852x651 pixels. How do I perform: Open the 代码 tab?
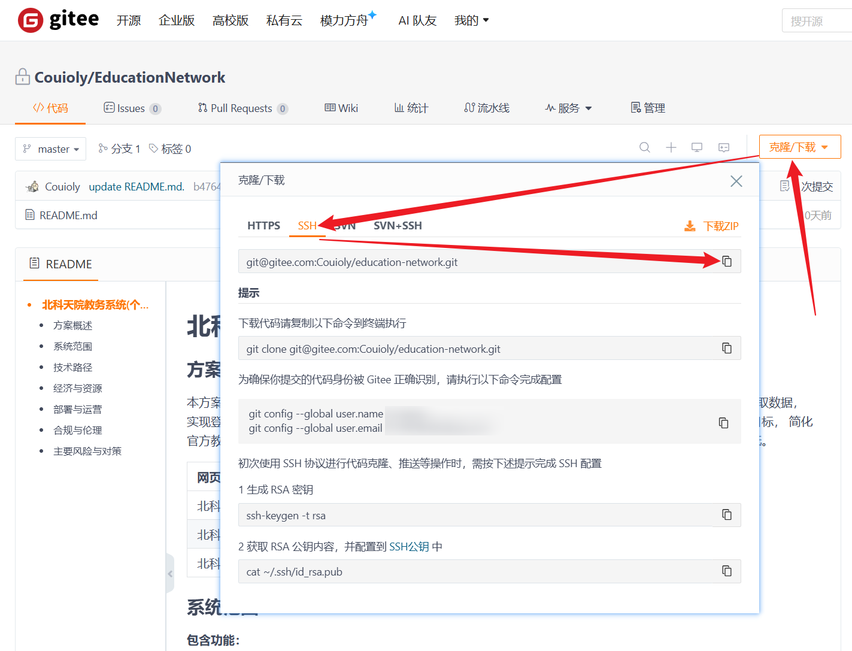tap(50, 108)
